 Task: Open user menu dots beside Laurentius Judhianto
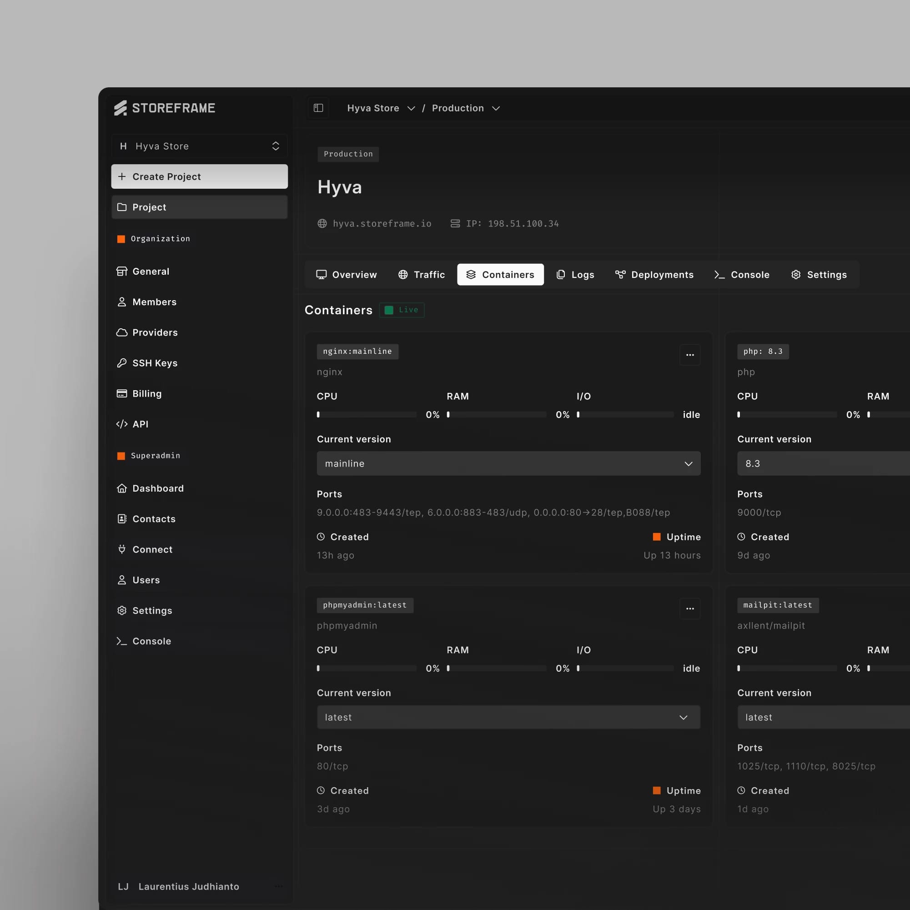279,886
